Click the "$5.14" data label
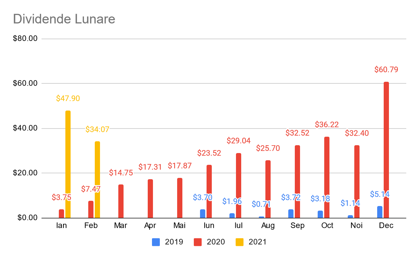419x259 pixels. coord(380,194)
